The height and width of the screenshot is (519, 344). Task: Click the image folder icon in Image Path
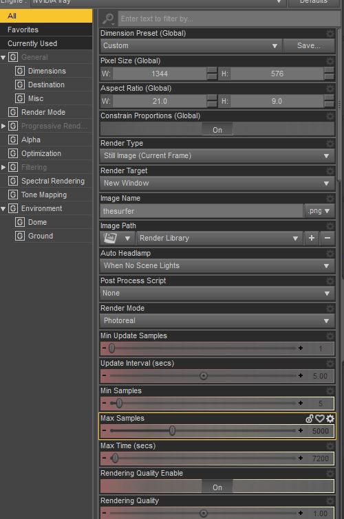[x=110, y=238]
